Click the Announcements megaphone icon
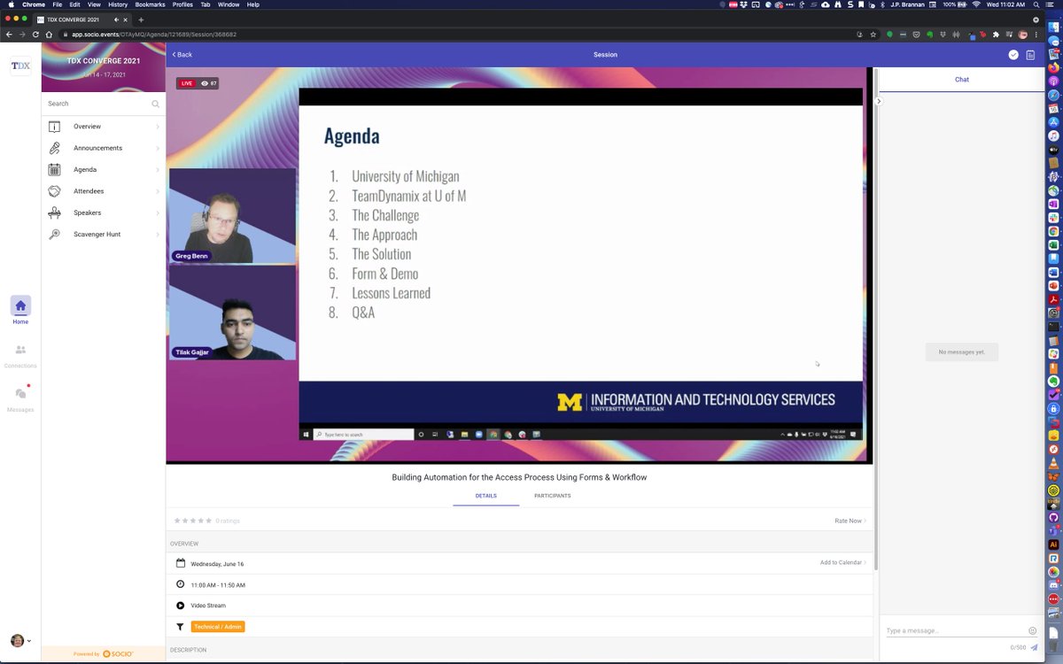The image size is (1063, 664). (x=54, y=148)
